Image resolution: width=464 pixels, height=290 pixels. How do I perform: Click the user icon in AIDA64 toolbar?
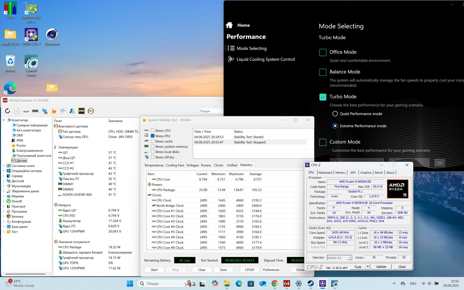click(72, 111)
